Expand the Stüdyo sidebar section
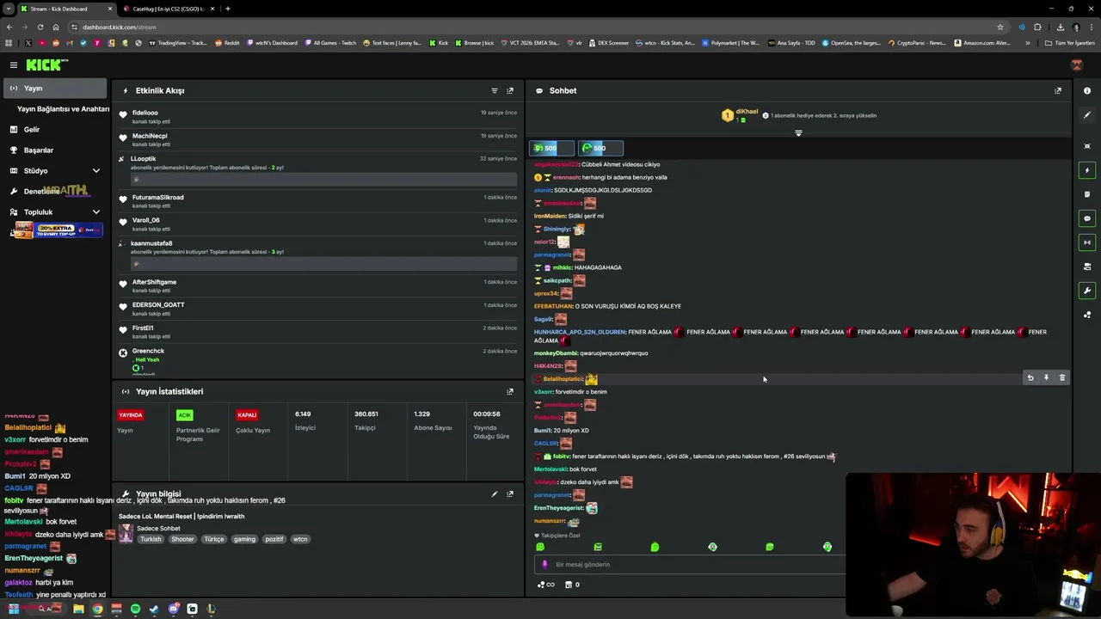The height and width of the screenshot is (619, 1101). [x=95, y=171]
